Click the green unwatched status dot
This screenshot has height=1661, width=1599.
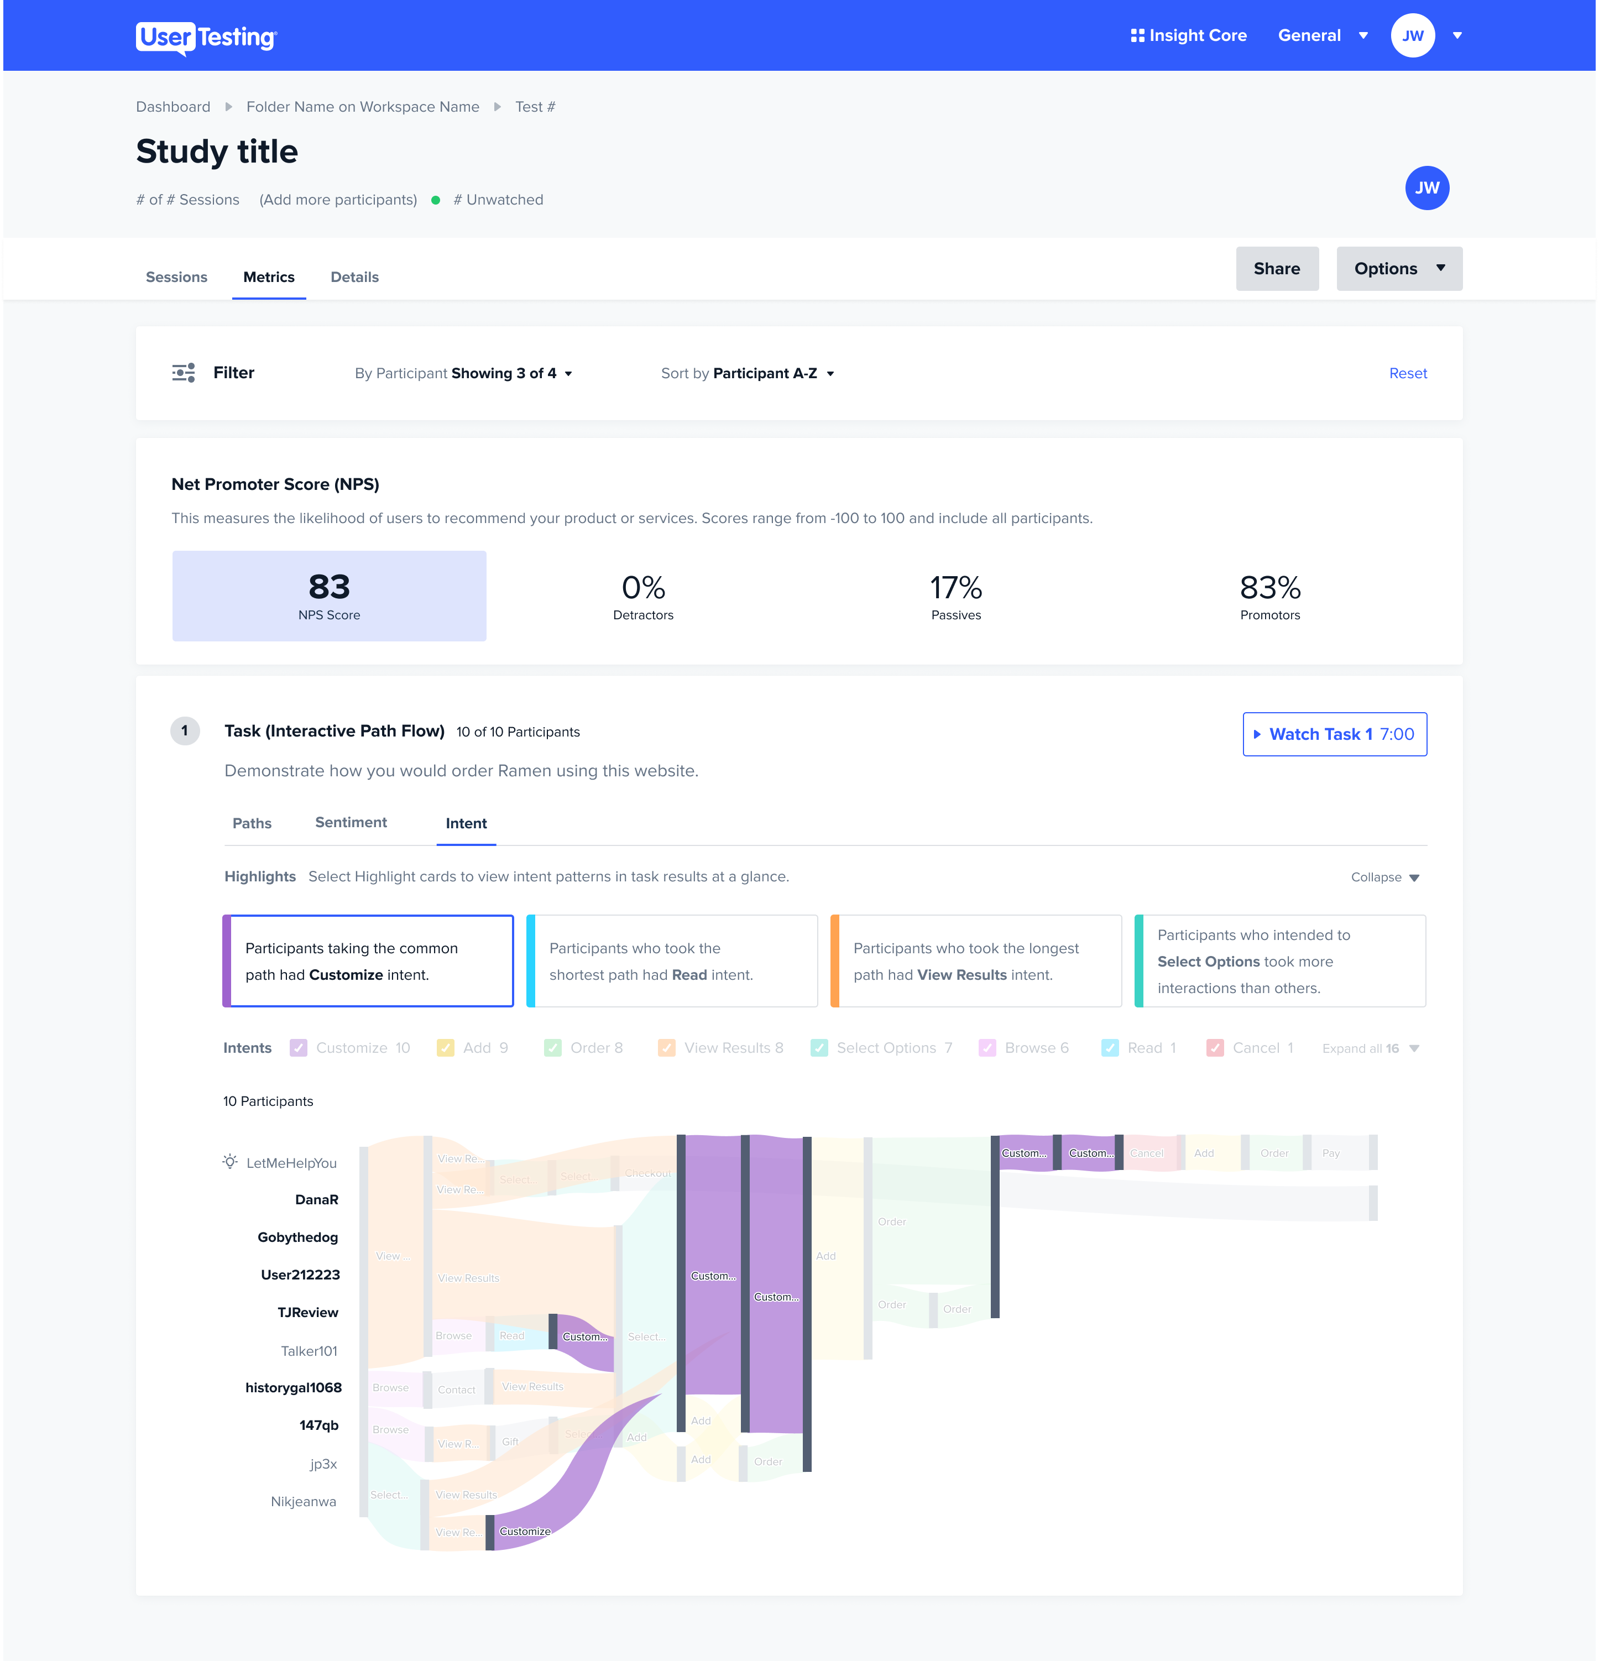click(436, 200)
